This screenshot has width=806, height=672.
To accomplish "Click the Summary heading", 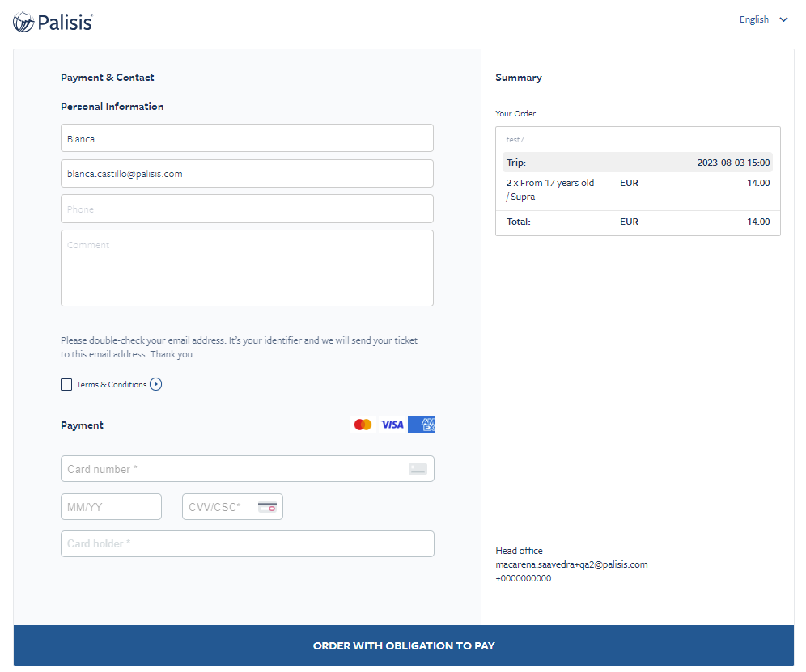I will (518, 78).
